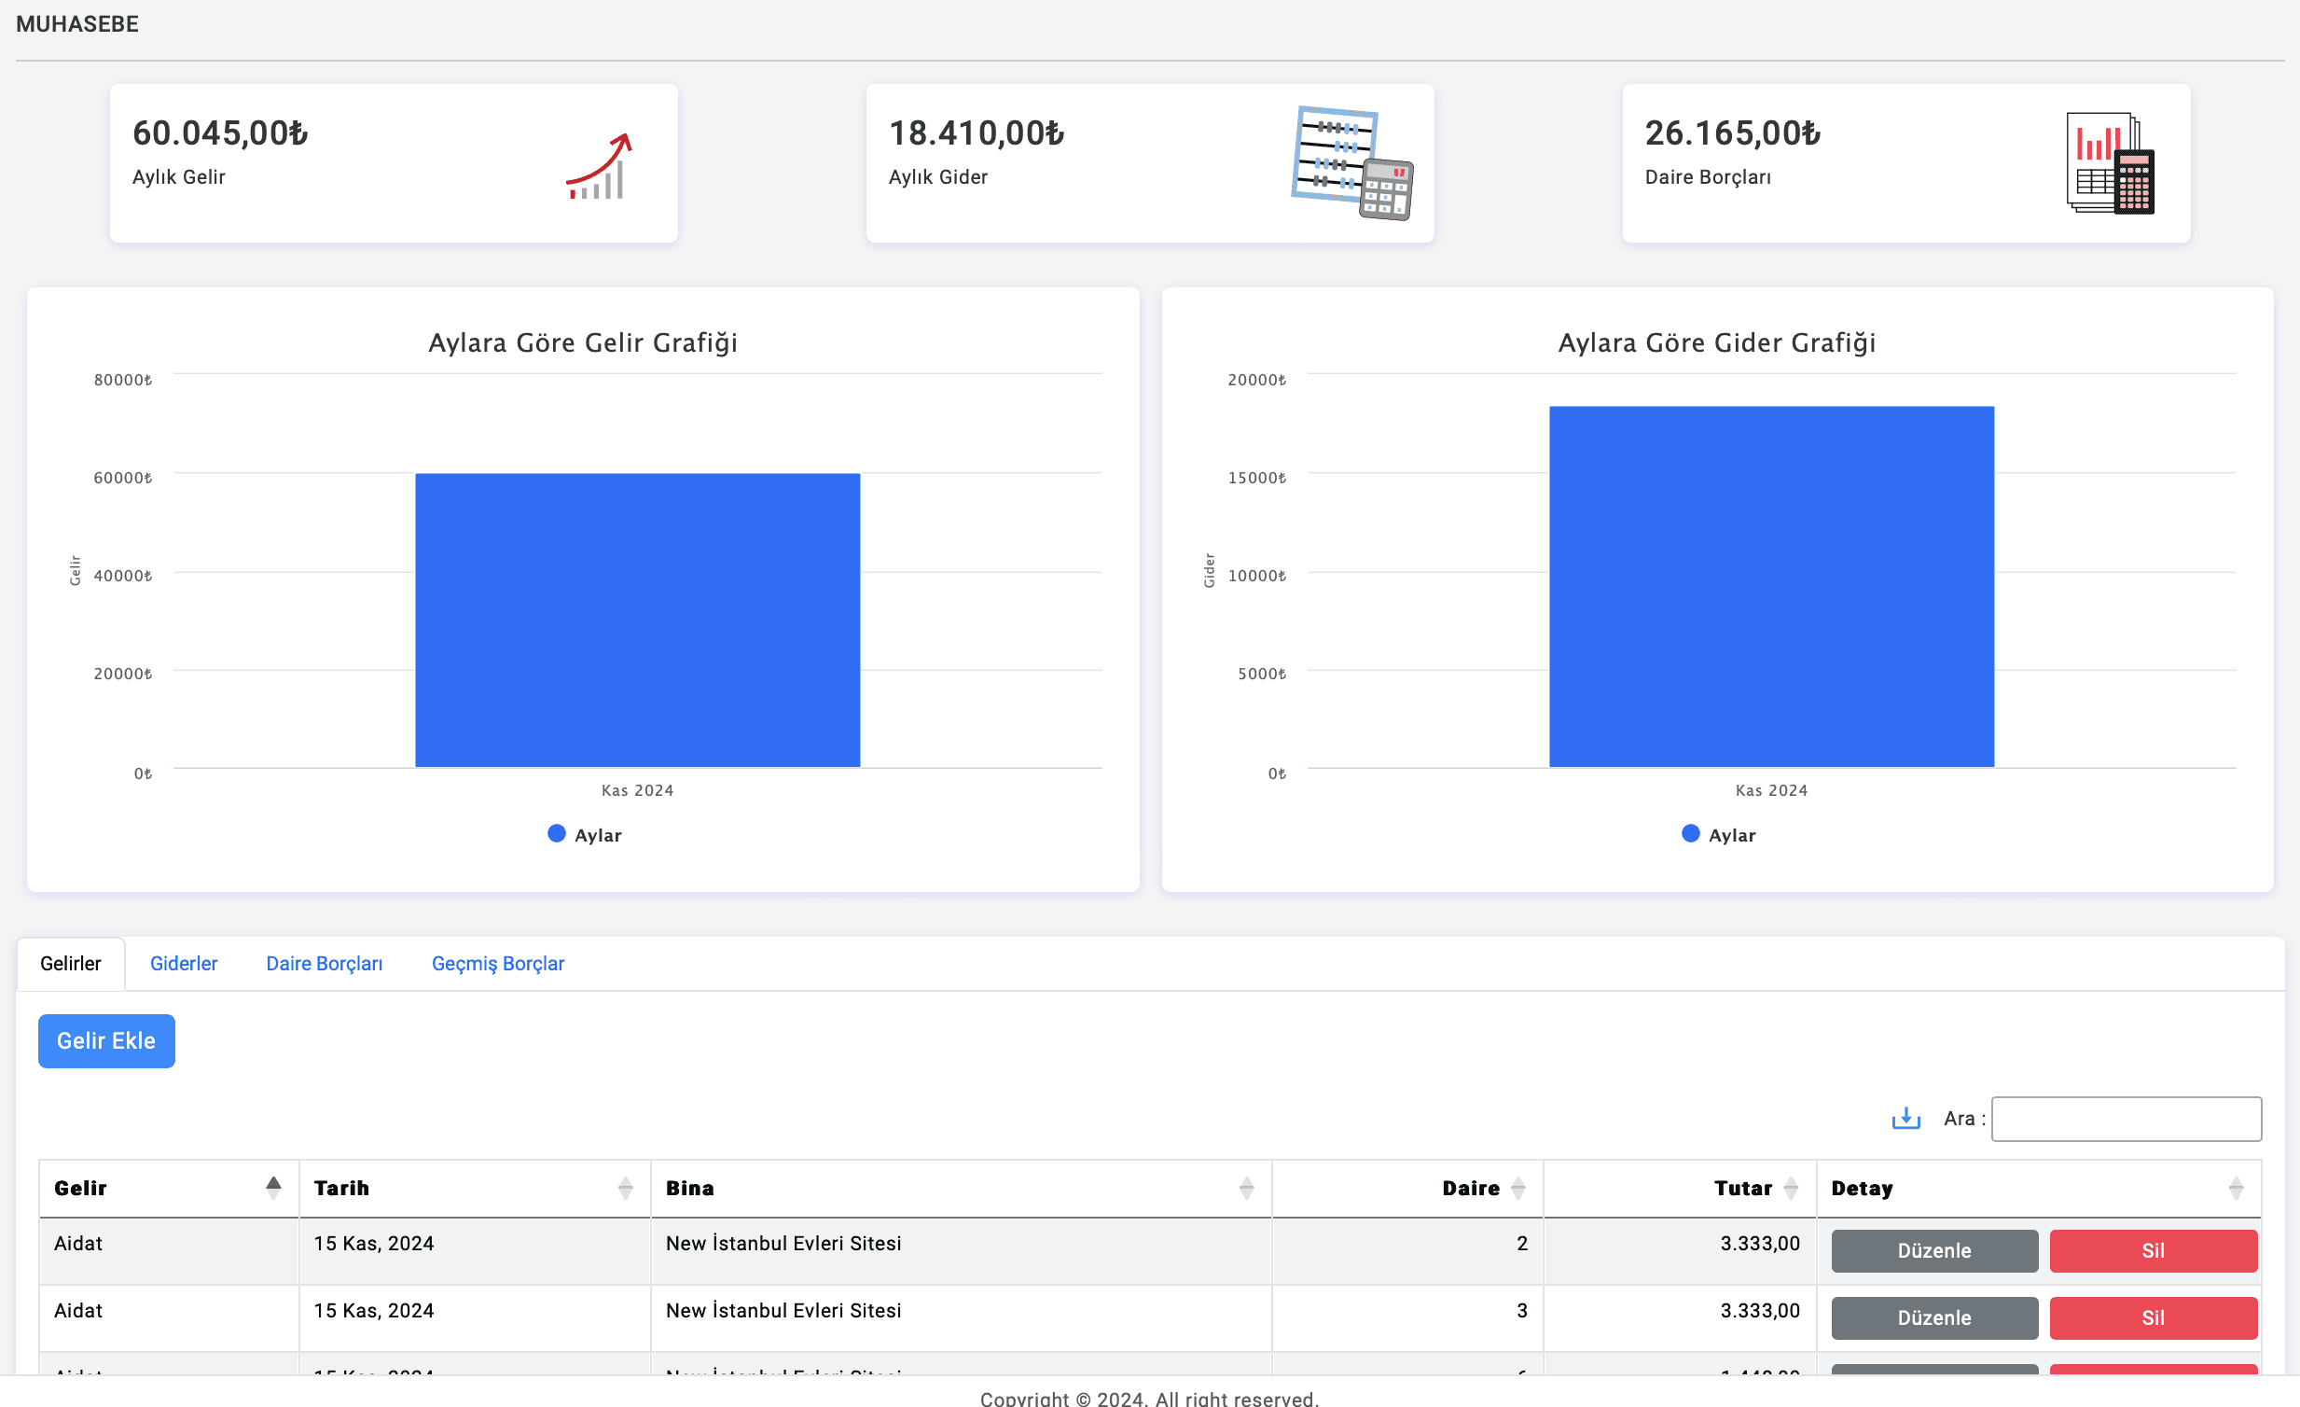Click the Aylara Göre Gider Grafiği title
This screenshot has width=2300, height=1407.
click(1717, 342)
